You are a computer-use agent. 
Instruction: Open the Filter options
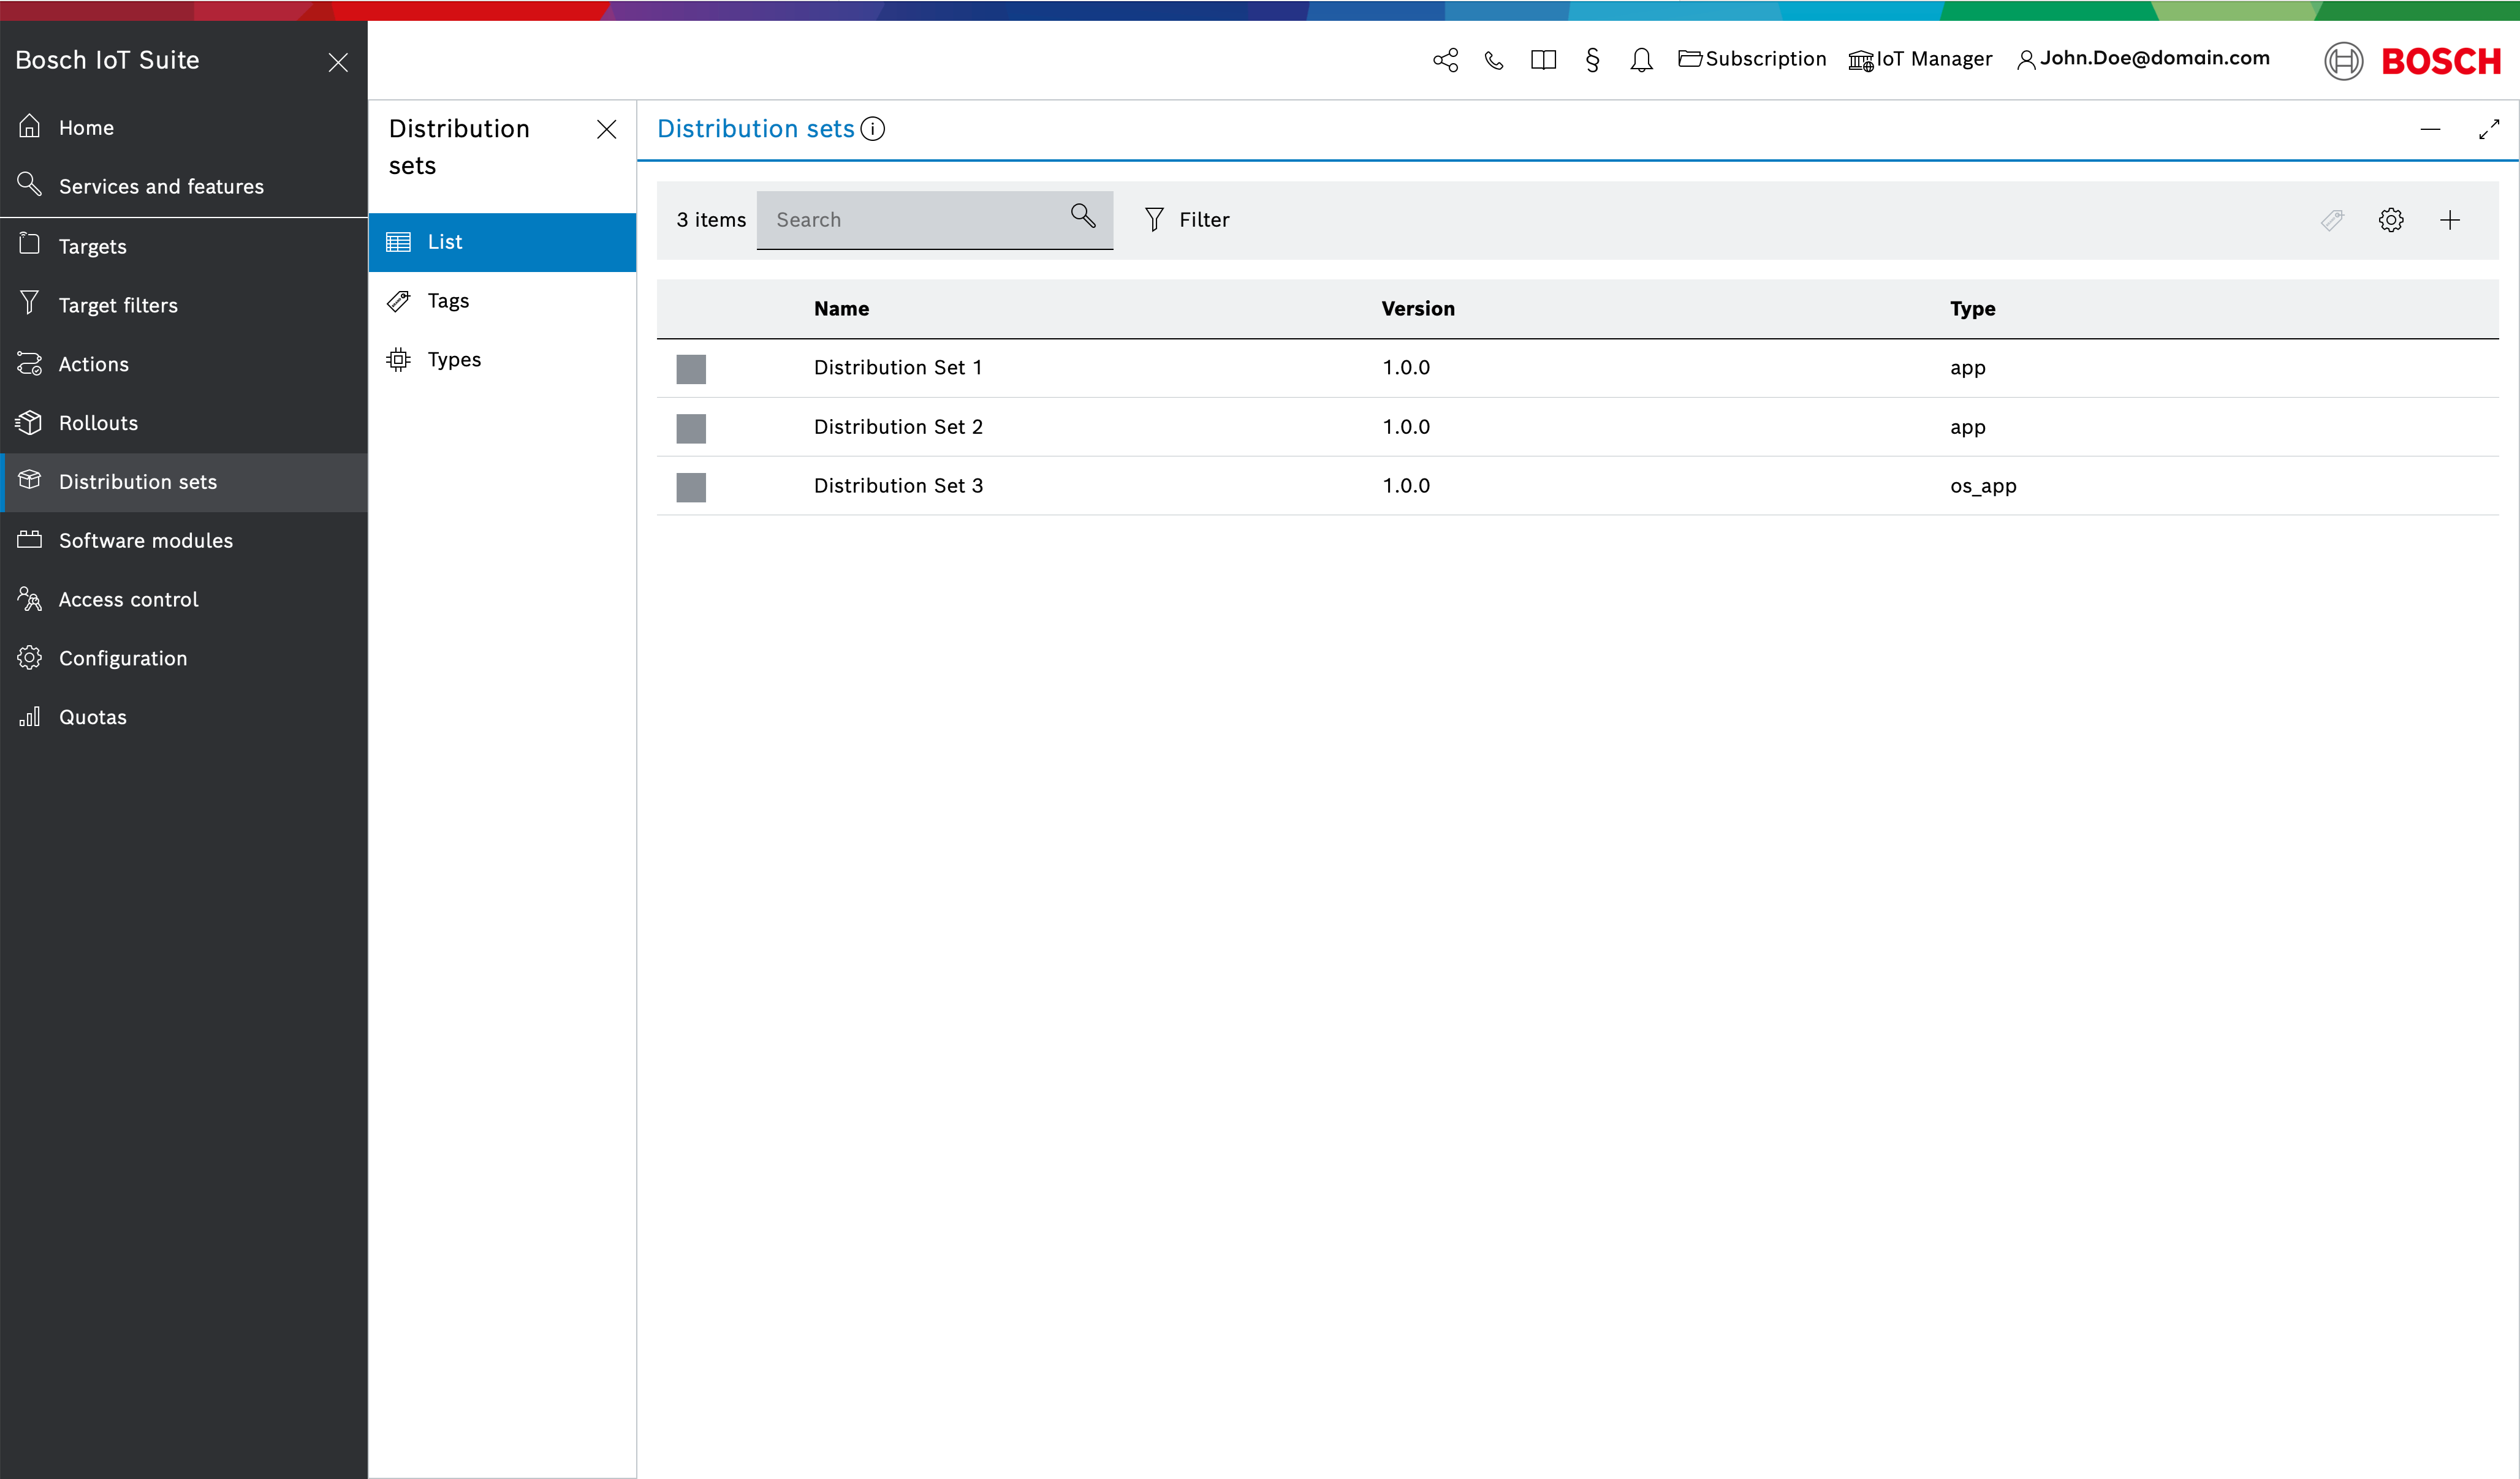[1187, 220]
